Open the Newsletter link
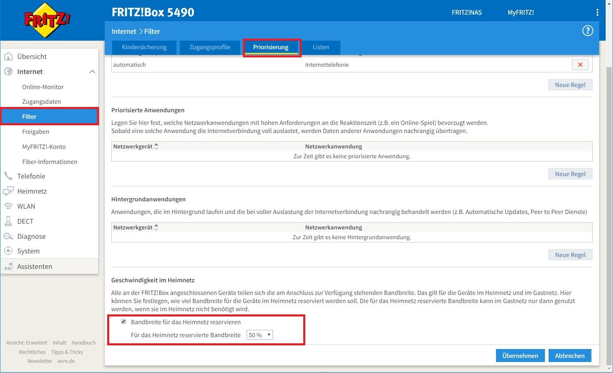613x373 pixels. tap(40, 361)
